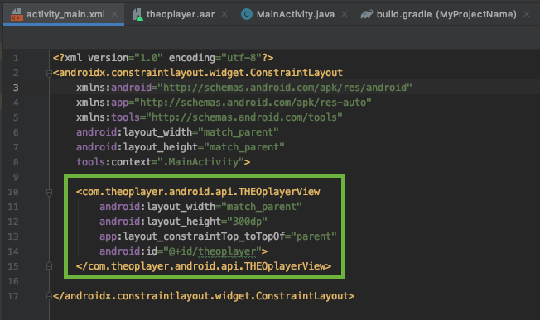Open the build.gradle (MyProjectName) tab
The width and height of the screenshot is (540, 320).
tap(446, 14)
